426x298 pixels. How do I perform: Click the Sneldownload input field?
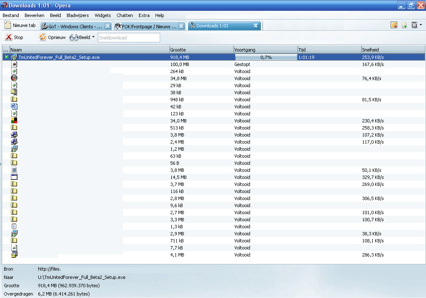point(129,38)
